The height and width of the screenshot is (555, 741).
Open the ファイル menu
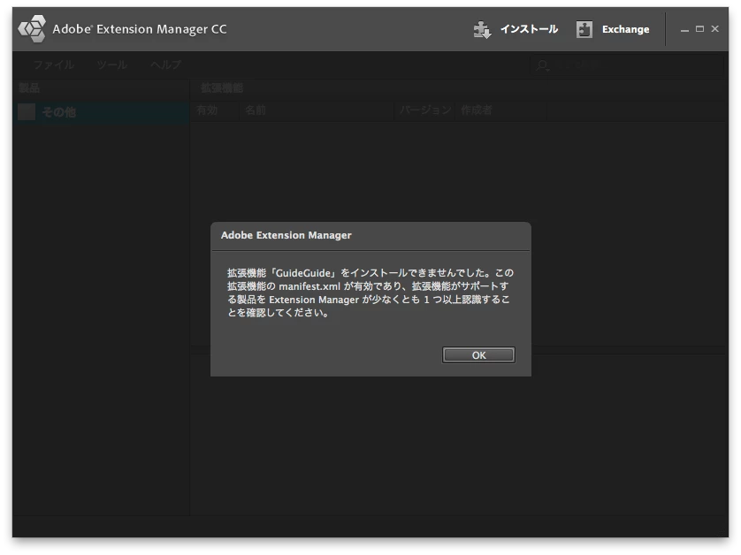point(53,65)
